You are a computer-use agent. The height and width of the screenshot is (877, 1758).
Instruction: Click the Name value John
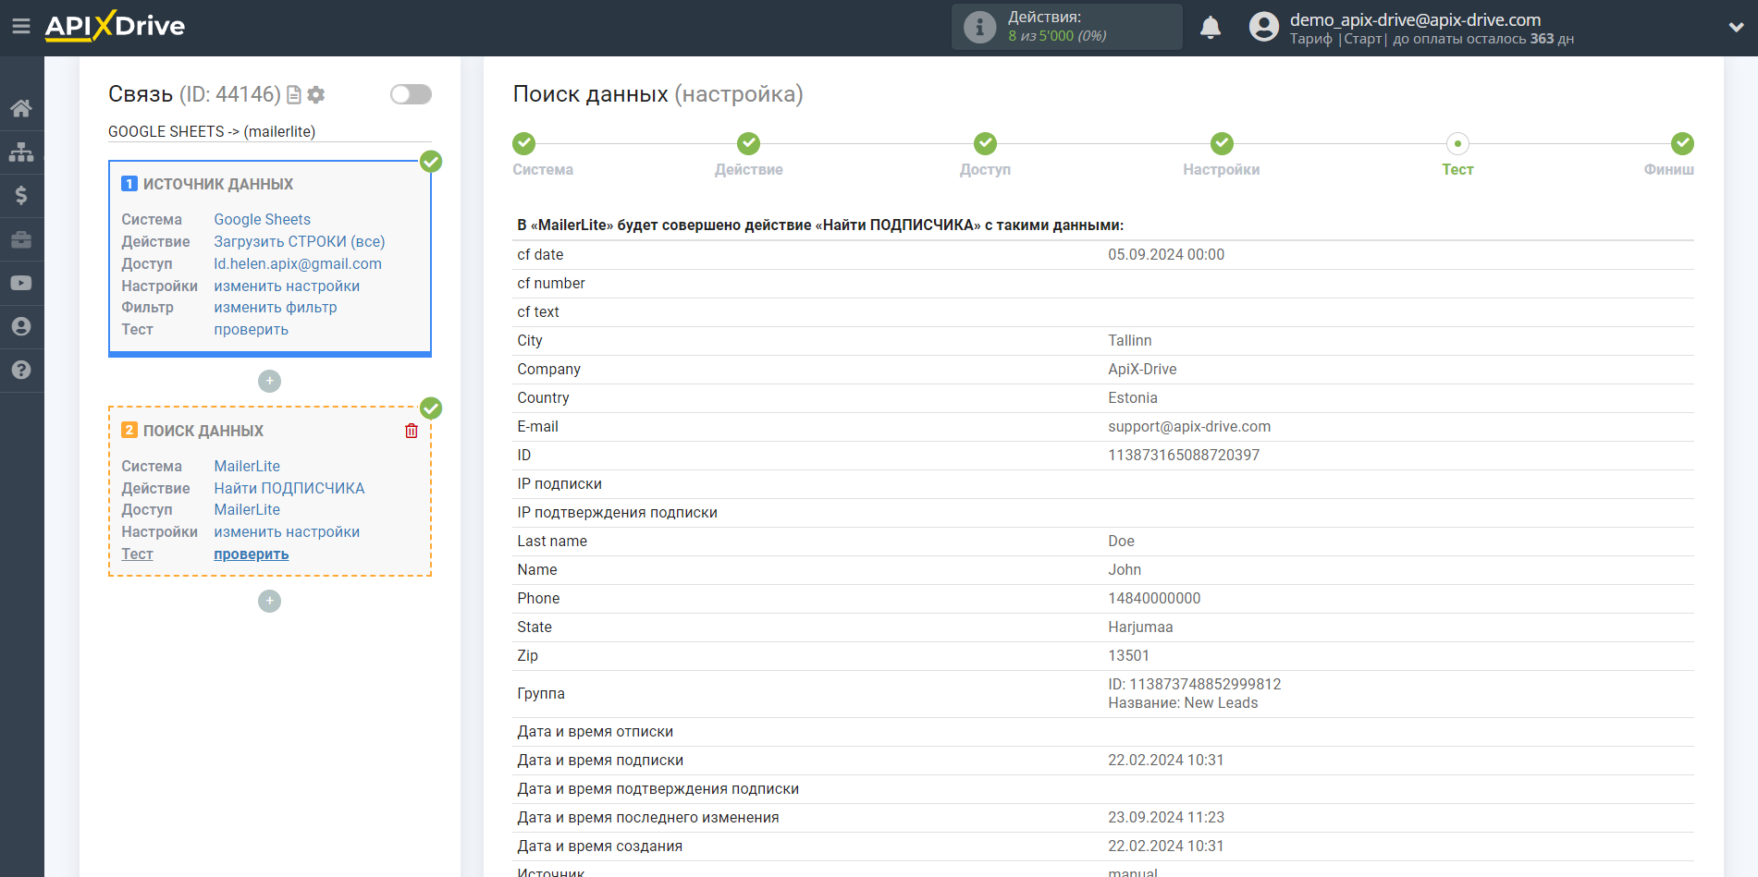click(x=1125, y=569)
